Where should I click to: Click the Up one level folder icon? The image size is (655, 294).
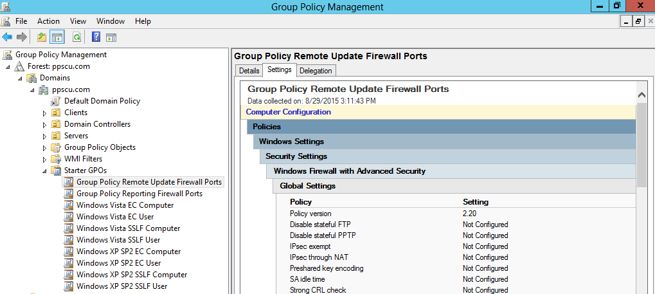[41, 37]
